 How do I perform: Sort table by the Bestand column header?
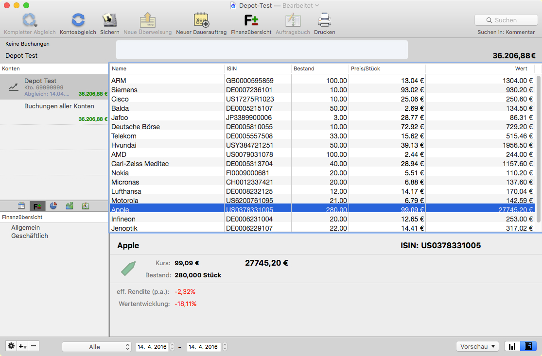click(x=320, y=68)
